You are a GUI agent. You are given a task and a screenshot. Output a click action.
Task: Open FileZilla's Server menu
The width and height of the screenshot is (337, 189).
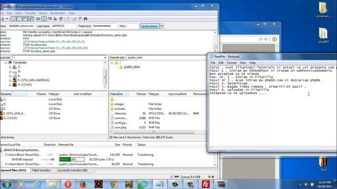tap(43, 13)
